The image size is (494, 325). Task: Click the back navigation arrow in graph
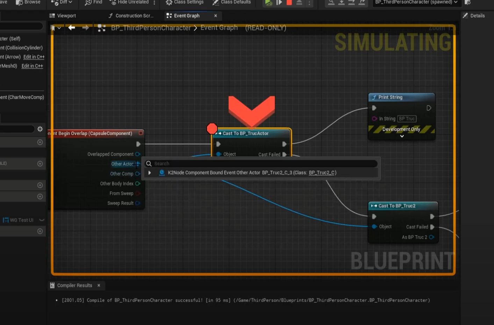point(72,28)
